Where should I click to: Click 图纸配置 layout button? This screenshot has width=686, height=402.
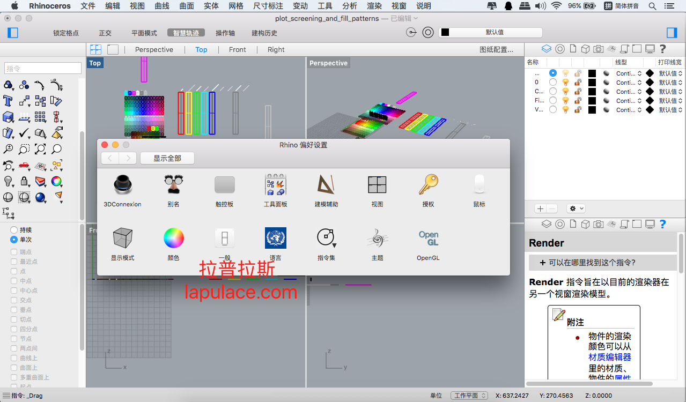coord(496,49)
